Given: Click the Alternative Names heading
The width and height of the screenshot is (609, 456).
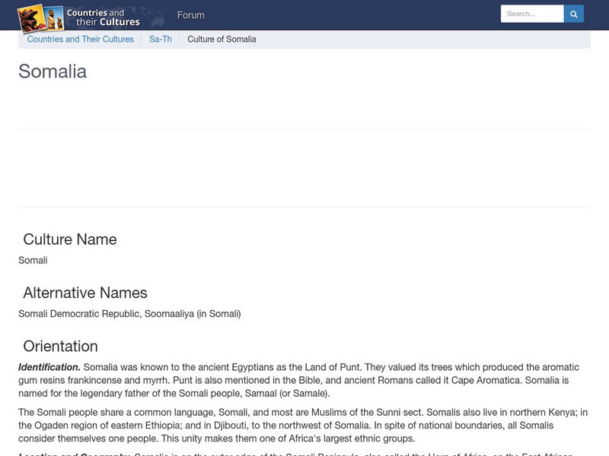Looking at the screenshot, I should [85, 293].
